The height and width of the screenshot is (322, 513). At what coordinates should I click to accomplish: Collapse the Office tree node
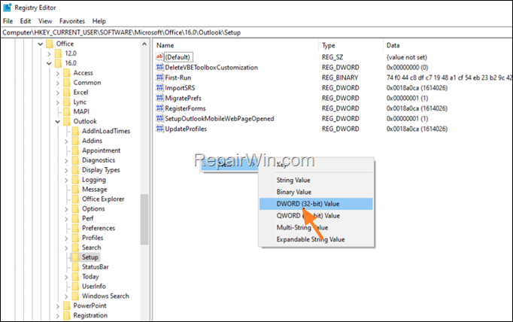pos(40,44)
